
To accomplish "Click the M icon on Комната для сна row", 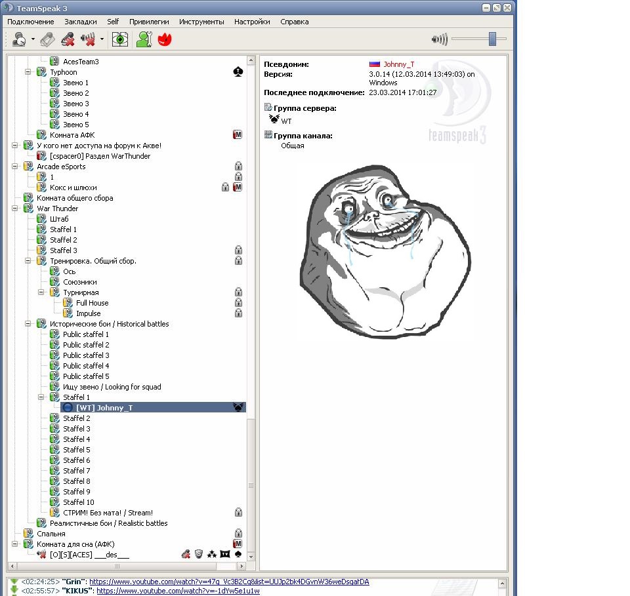I will coord(238,544).
